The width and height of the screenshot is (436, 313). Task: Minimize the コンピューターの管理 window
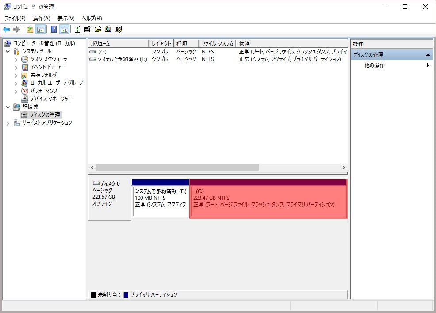(x=385, y=7)
